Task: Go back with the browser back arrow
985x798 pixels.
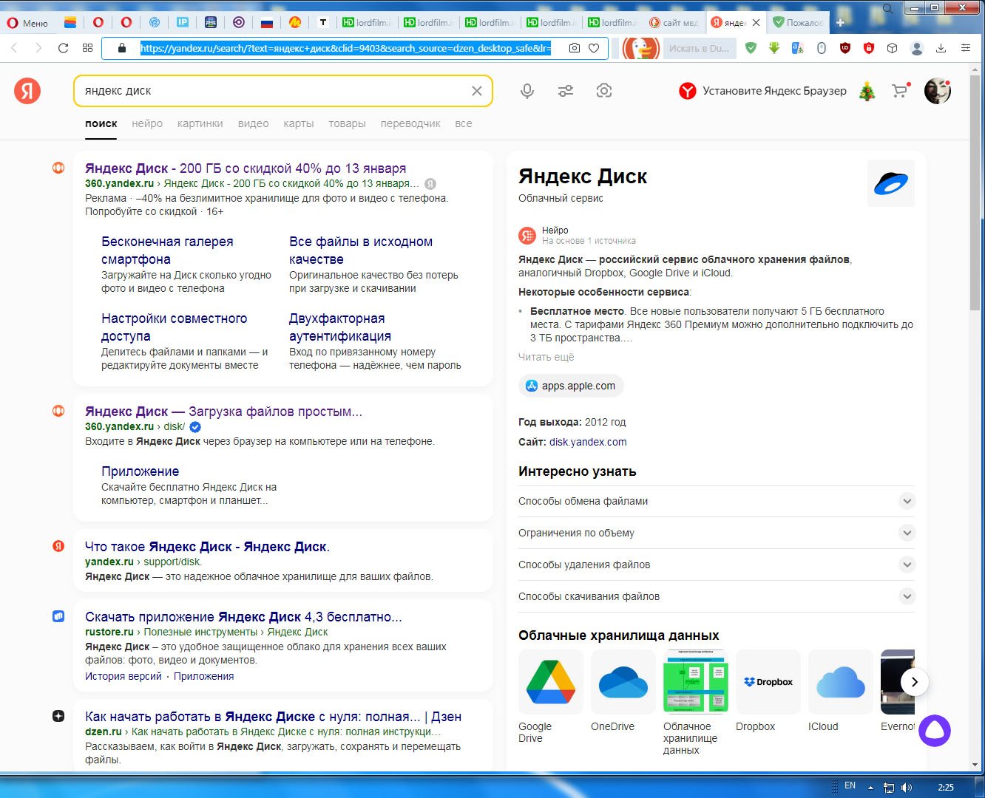Action: [13, 48]
